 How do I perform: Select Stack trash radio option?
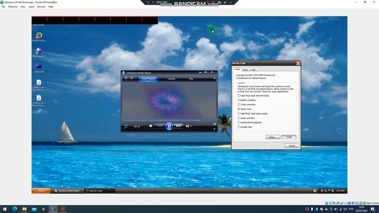pos(245,109)
